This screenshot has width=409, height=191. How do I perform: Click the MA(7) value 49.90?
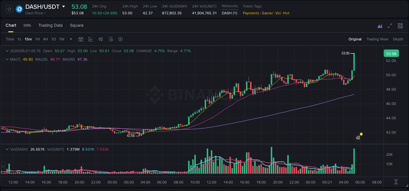pyautogui.click(x=28, y=59)
